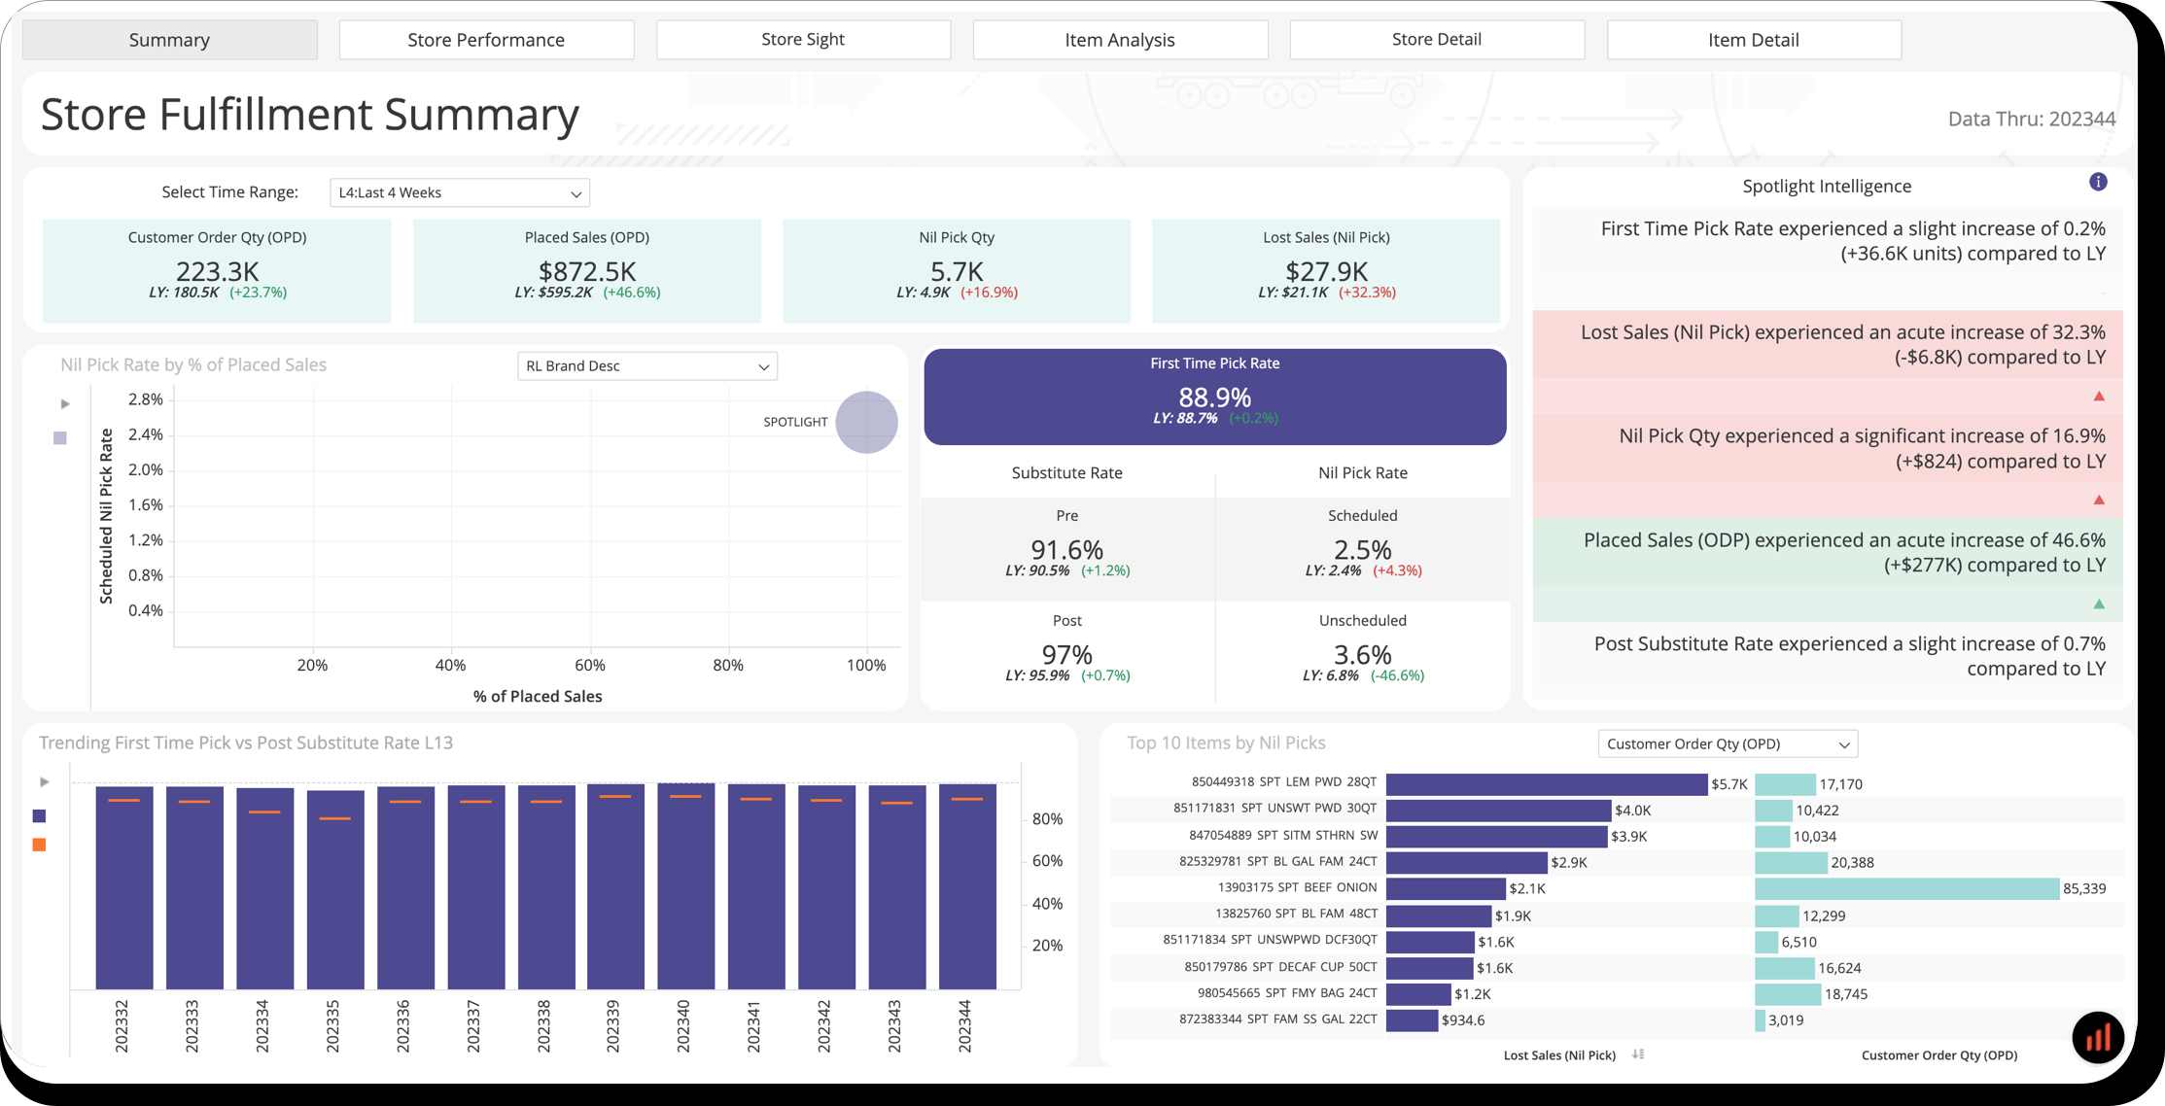This screenshot has height=1106, width=2165.
Task: Toggle the purple legend square on the trending chart
Action: click(x=40, y=815)
